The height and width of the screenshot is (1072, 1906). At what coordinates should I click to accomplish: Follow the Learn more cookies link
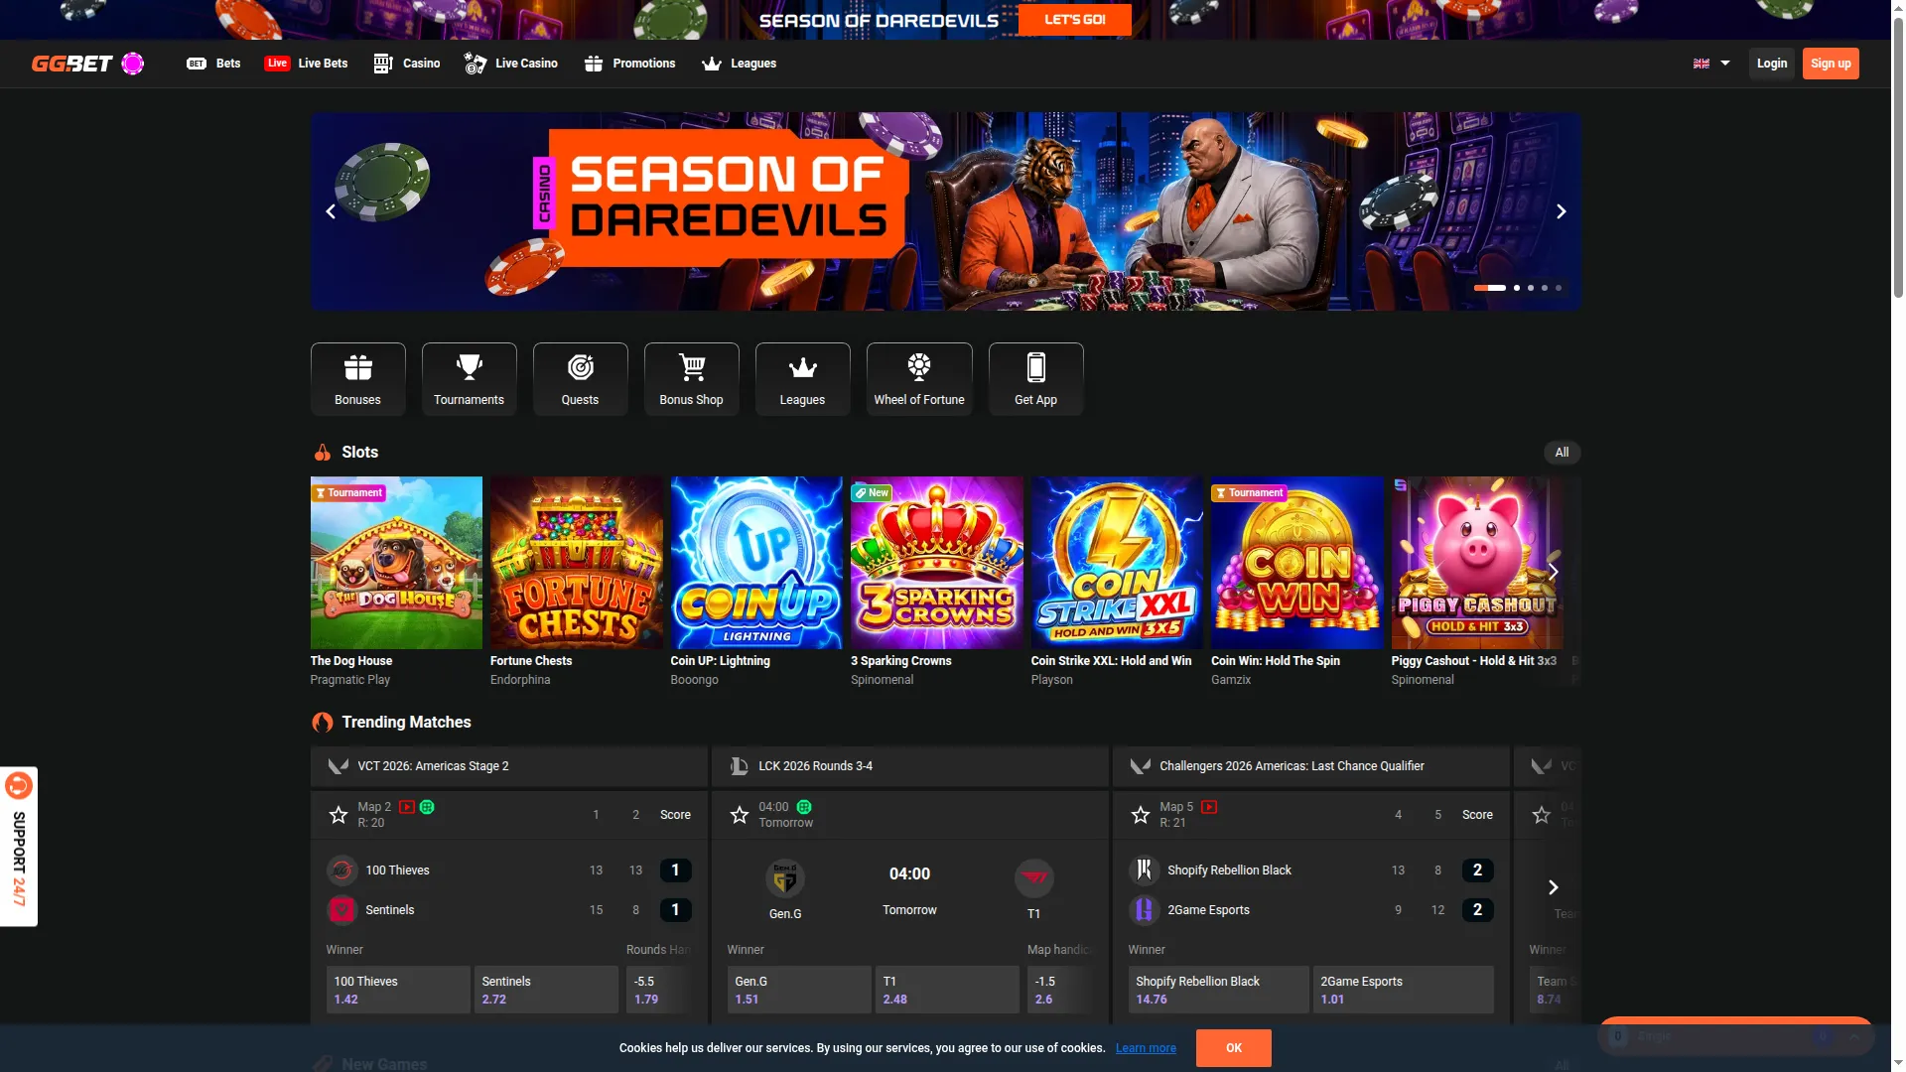coord(1146,1048)
